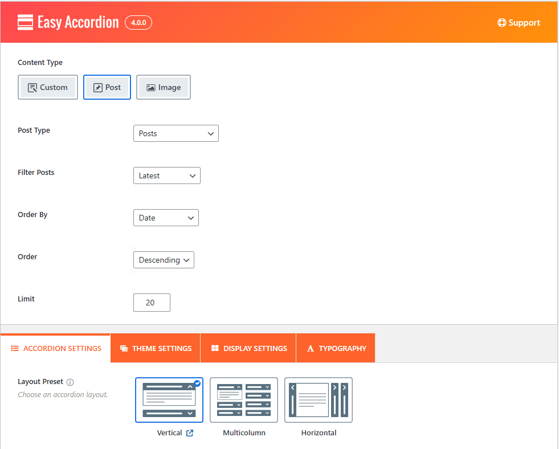Click the 4.0.0 version badge
The image size is (559, 449).
[138, 23]
